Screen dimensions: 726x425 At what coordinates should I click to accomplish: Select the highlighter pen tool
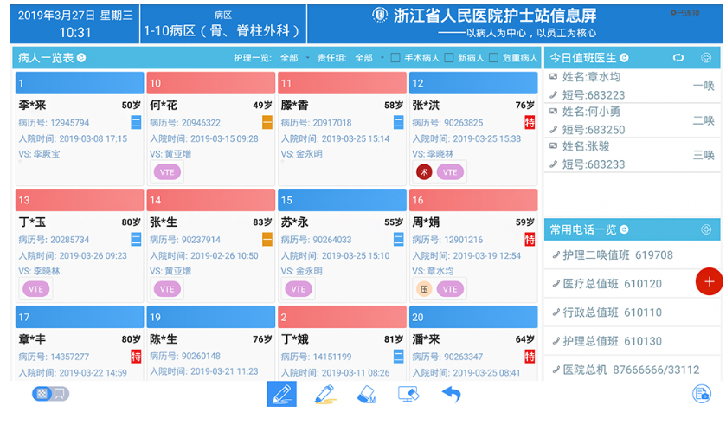tap(324, 395)
